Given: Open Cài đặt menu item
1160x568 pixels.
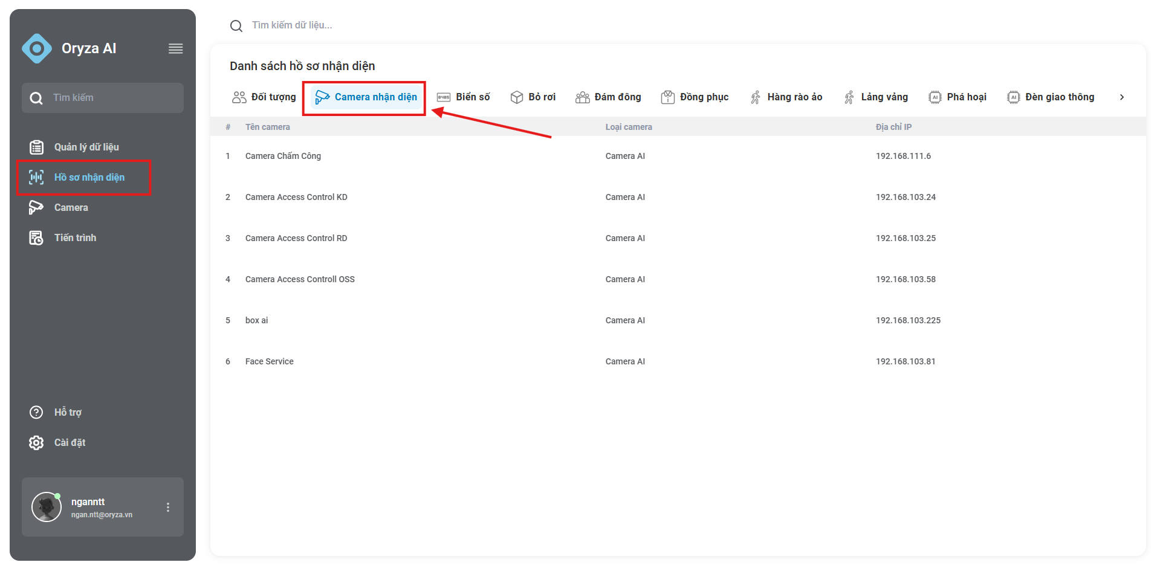Looking at the screenshot, I should [70, 442].
